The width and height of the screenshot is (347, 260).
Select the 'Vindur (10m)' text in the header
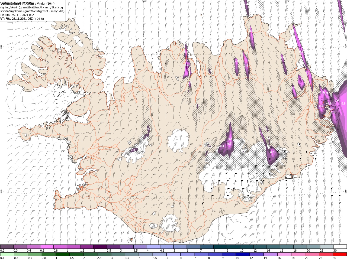coord(46,4)
